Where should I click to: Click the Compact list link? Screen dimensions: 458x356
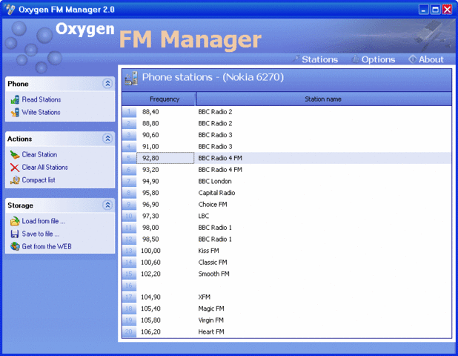39,180
